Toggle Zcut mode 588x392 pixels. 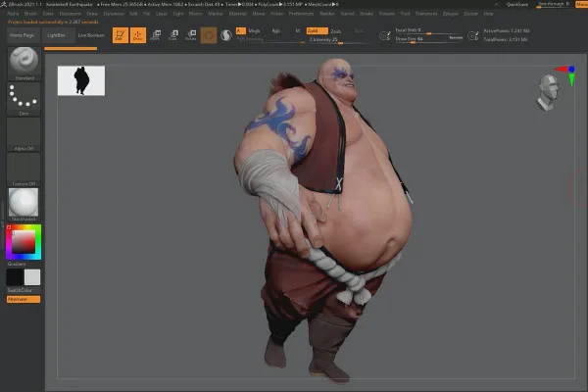click(359, 31)
